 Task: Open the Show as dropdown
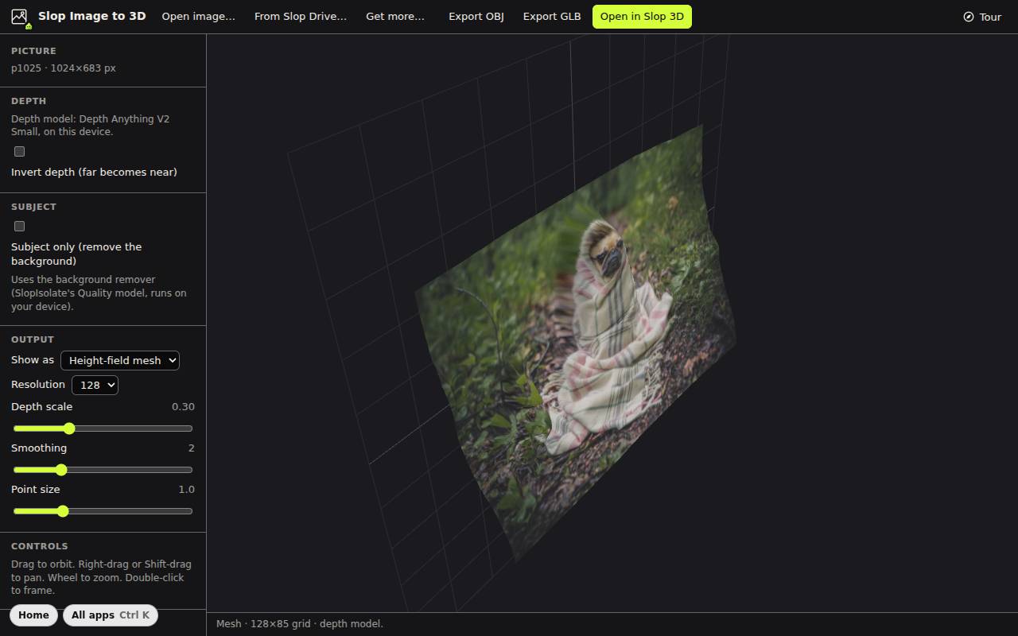coord(120,360)
